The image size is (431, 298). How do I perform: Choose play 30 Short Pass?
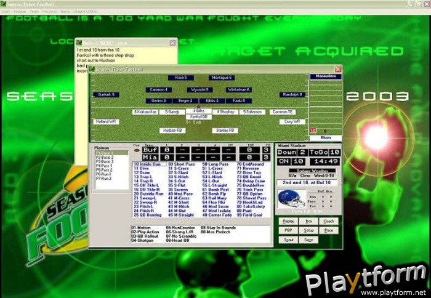point(181,164)
